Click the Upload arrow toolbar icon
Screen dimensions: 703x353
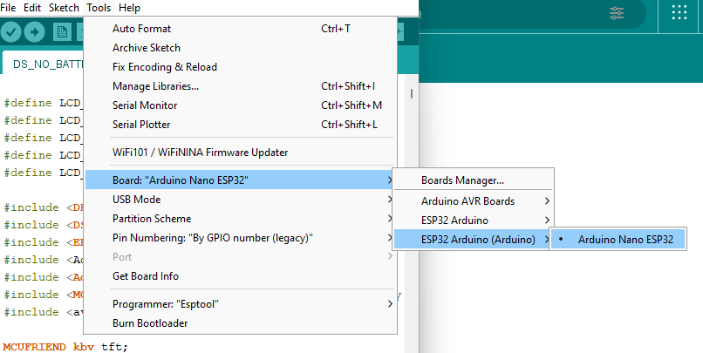[35, 31]
